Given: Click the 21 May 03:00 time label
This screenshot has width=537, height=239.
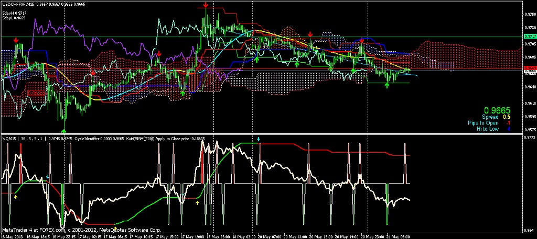Looking at the screenshot, I should point(399,236).
